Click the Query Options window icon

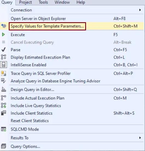[x=4, y=146]
